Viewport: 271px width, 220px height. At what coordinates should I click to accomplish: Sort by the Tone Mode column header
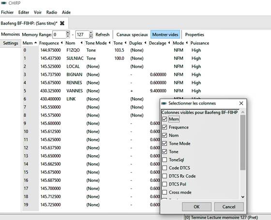pos(98,43)
